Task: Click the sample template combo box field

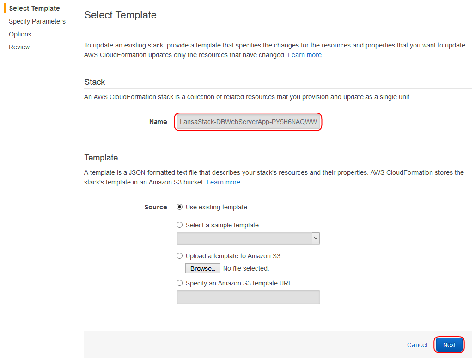Action: point(248,238)
